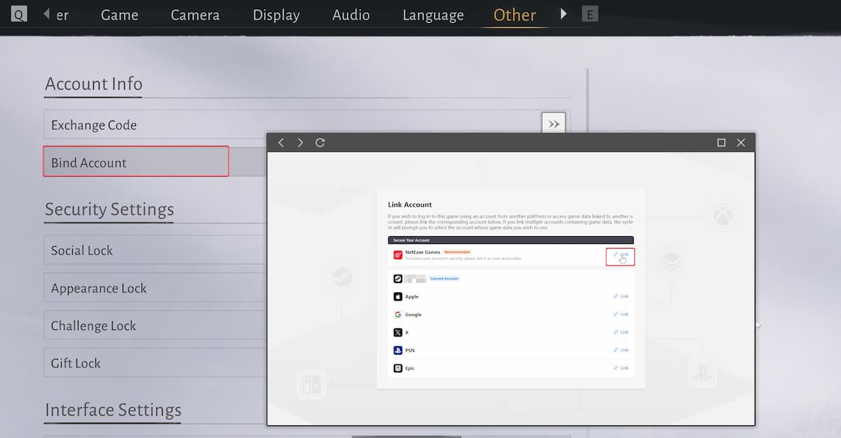841x438 pixels.
Task: Reload the Link Account page
Action: [x=320, y=142]
